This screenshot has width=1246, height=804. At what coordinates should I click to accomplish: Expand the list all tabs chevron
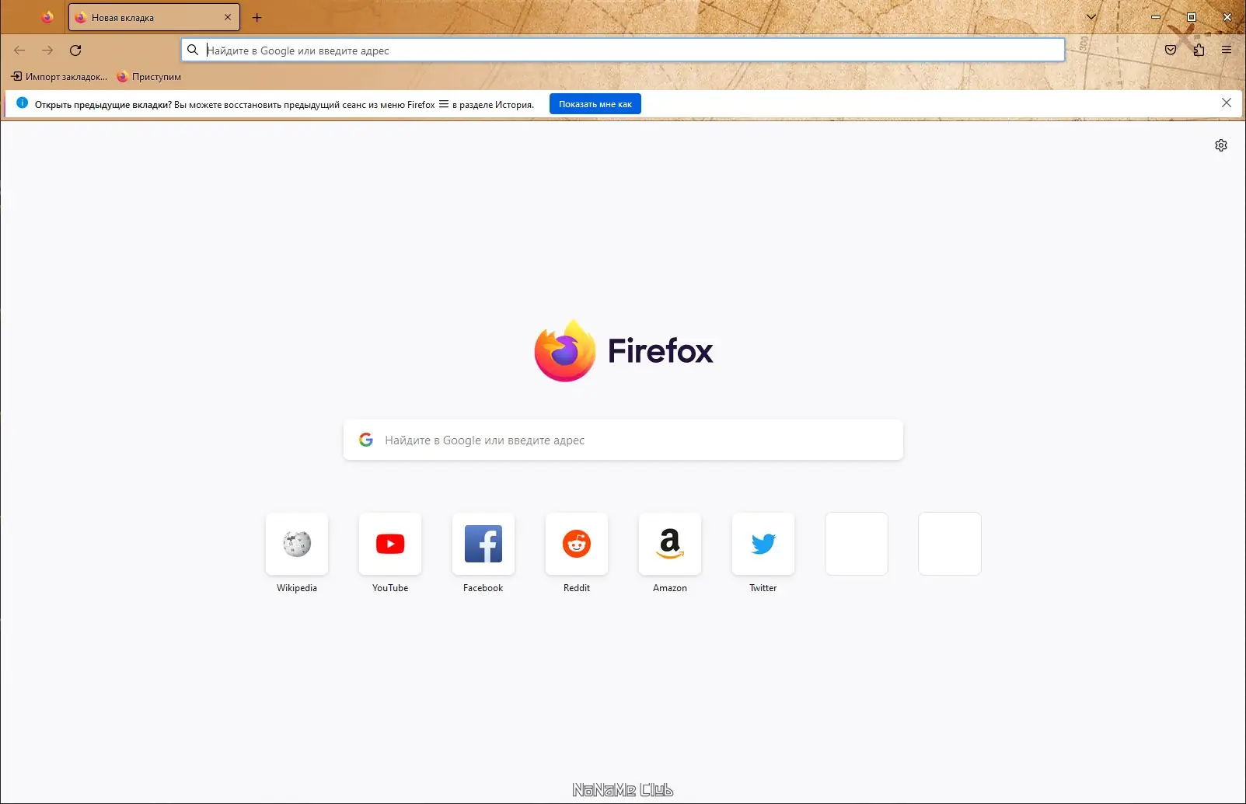(1091, 17)
